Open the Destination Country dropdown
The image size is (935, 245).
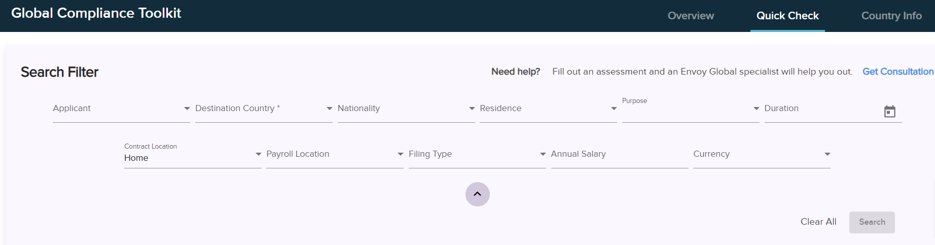click(x=264, y=109)
